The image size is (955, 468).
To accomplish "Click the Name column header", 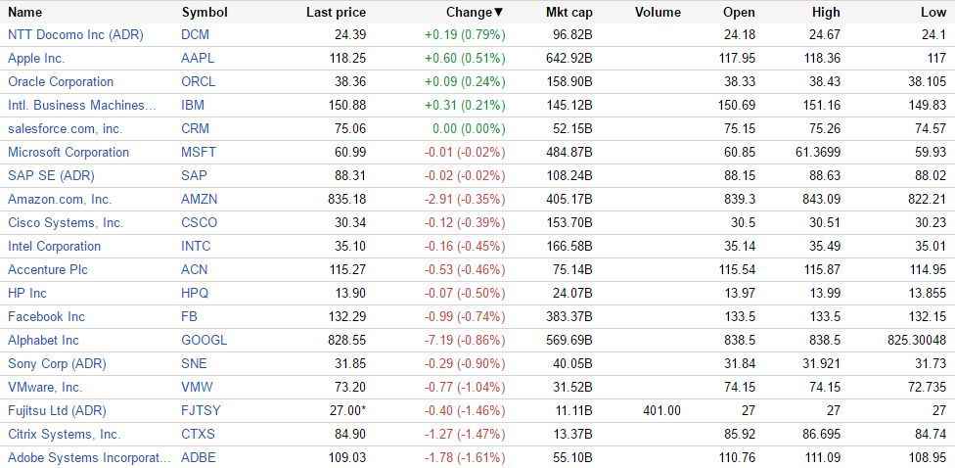I will tap(25, 13).
